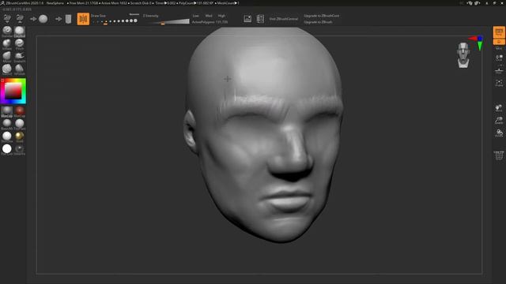Choose the gray MatCap material

coord(7,112)
